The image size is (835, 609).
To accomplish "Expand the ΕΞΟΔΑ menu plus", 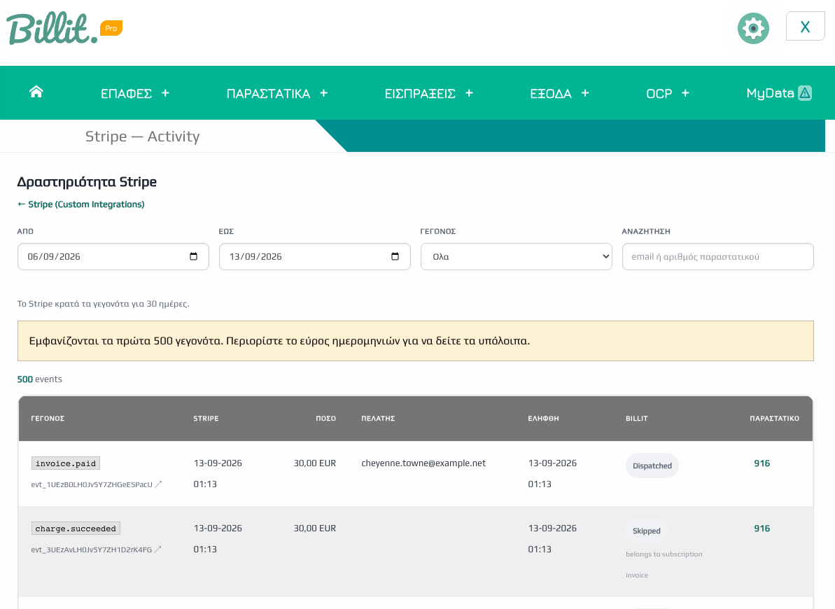I will point(585,93).
